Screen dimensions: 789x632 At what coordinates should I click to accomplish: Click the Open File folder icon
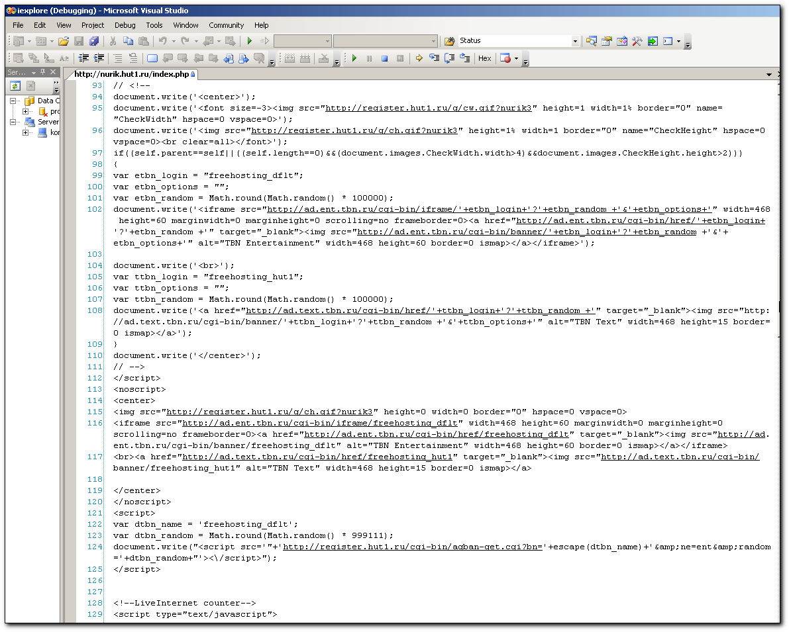click(64, 41)
